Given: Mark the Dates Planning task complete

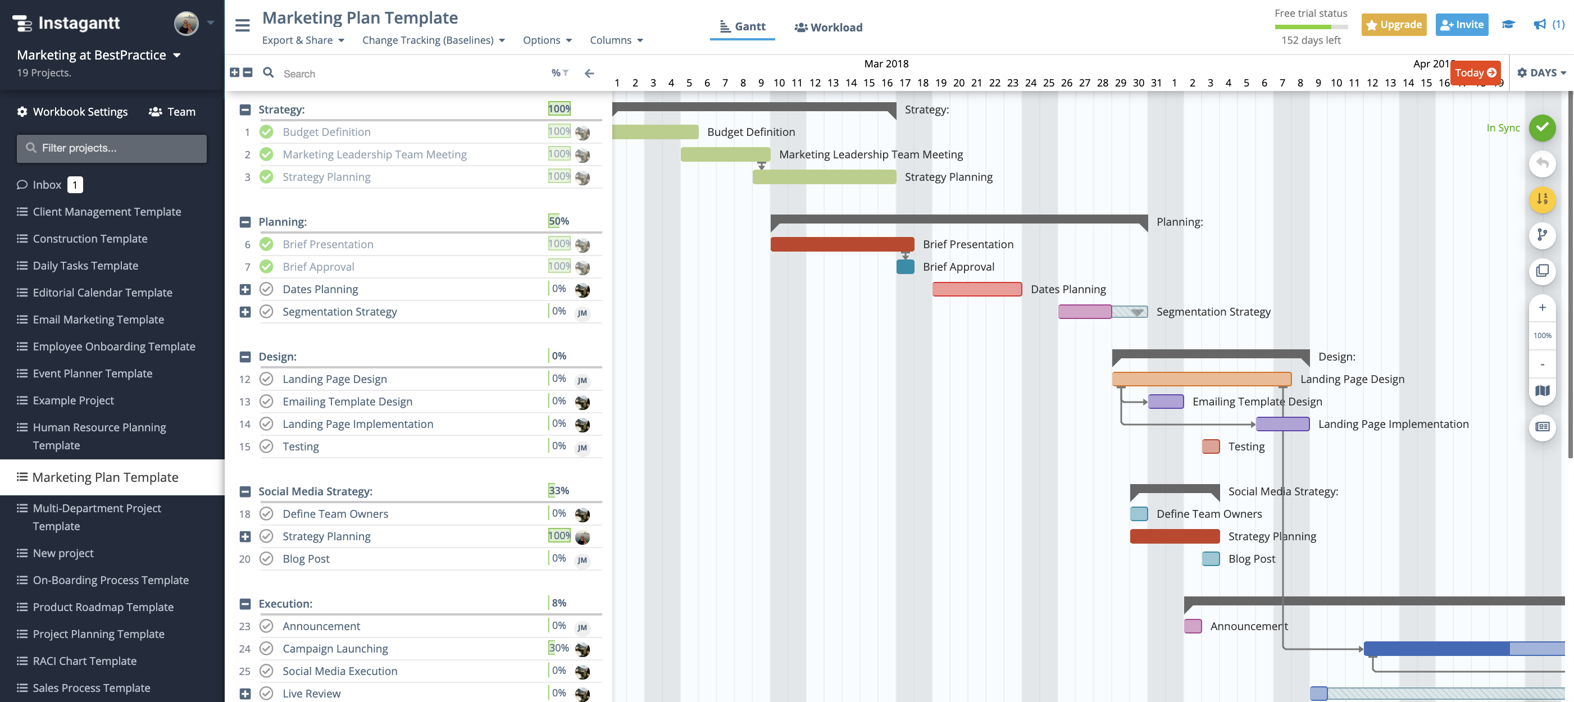Looking at the screenshot, I should [x=266, y=289].
